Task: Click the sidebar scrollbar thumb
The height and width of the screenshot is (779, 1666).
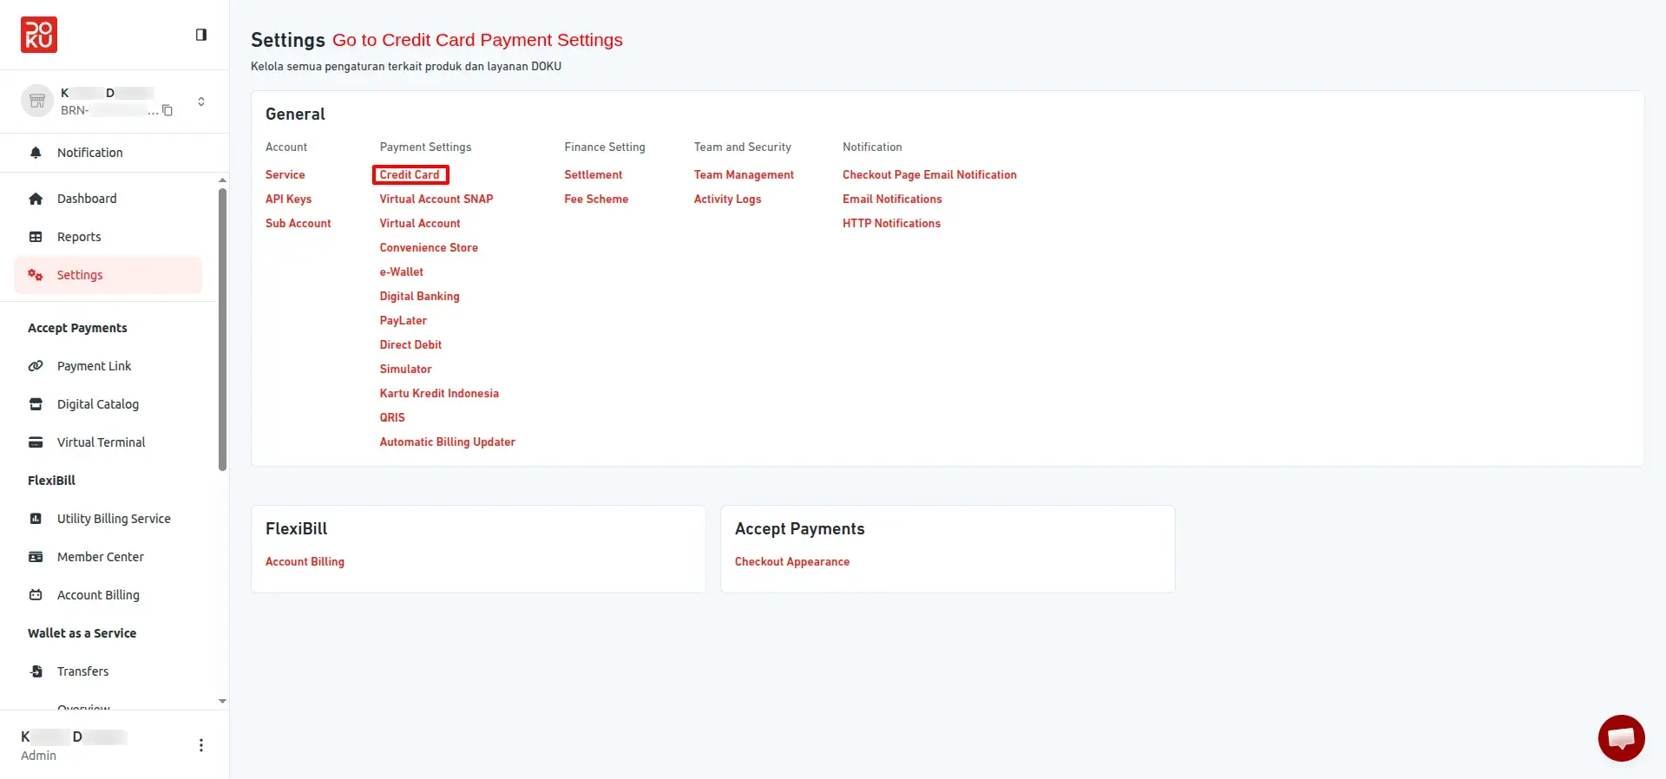Action: [x=222, y=330]
